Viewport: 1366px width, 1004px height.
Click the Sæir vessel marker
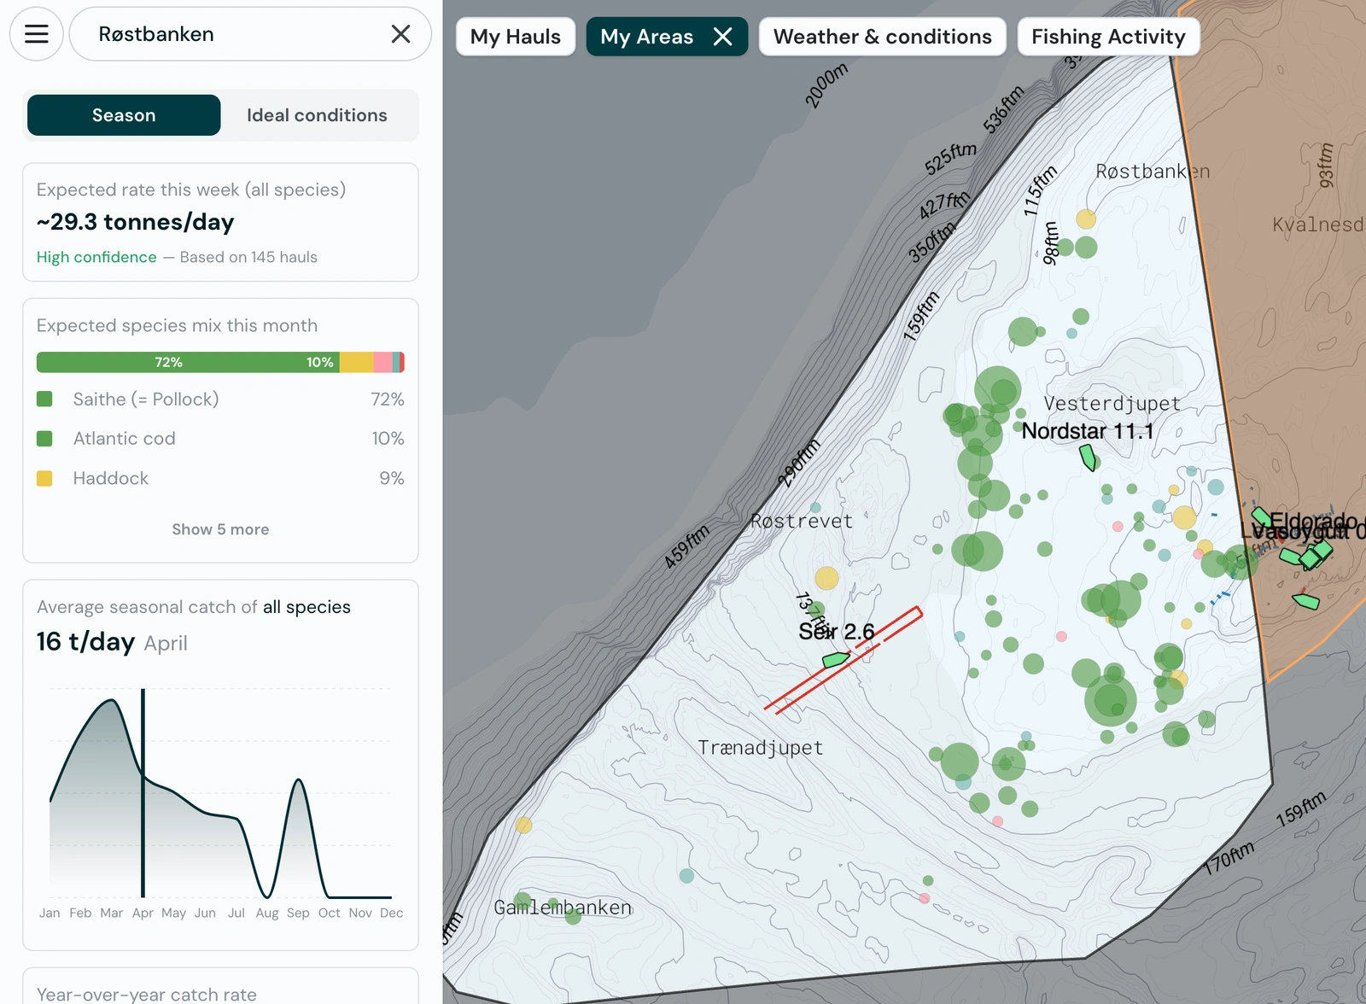click(x=835, y=659)
